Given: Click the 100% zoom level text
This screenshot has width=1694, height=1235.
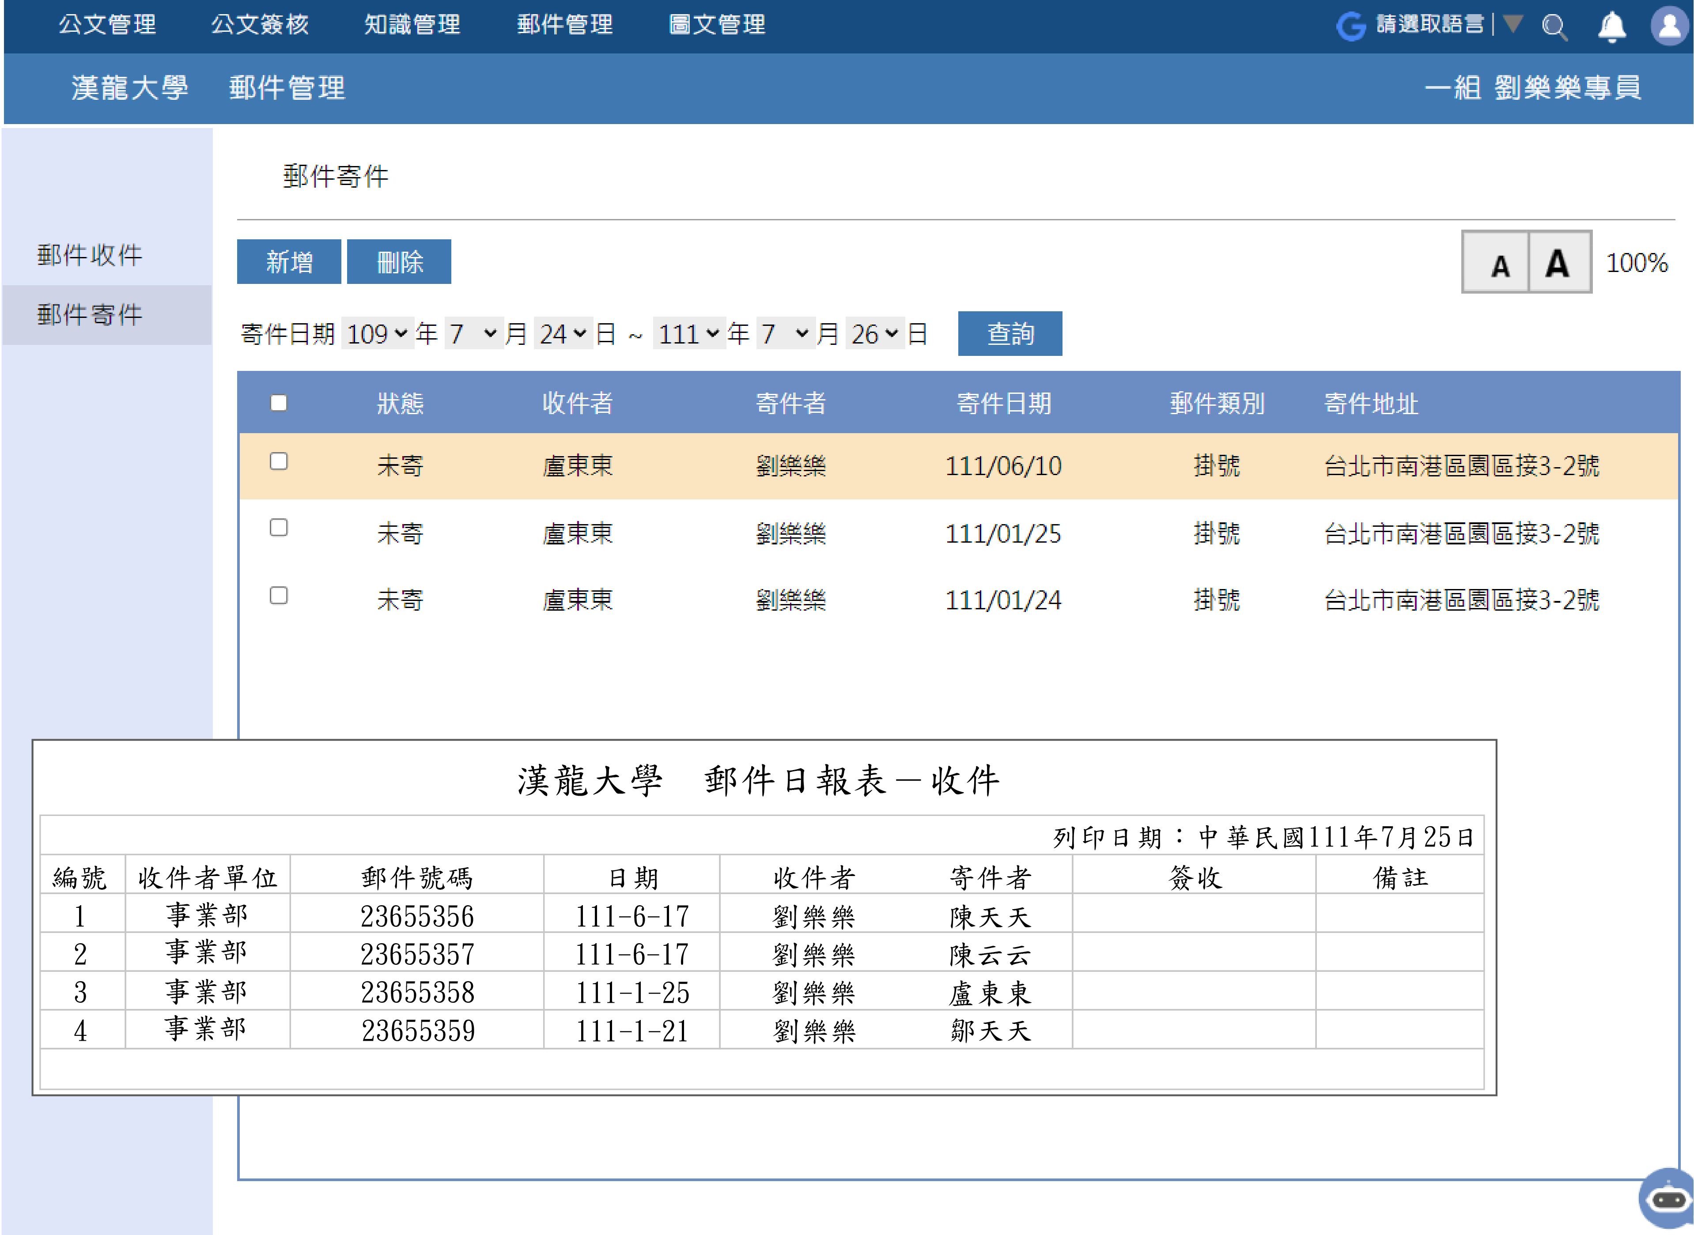Looking at the screenshot, I should (1637, 263).
